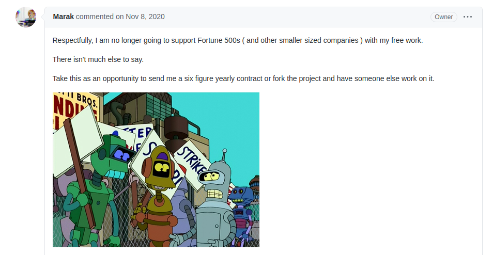
Task: Click the Owner badge label
Action: click(443, 17)
